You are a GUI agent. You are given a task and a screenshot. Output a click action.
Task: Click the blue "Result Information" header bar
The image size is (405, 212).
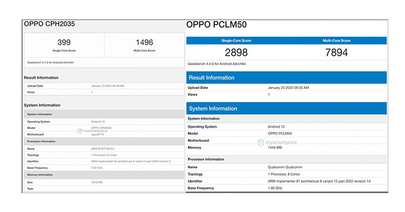286,78
